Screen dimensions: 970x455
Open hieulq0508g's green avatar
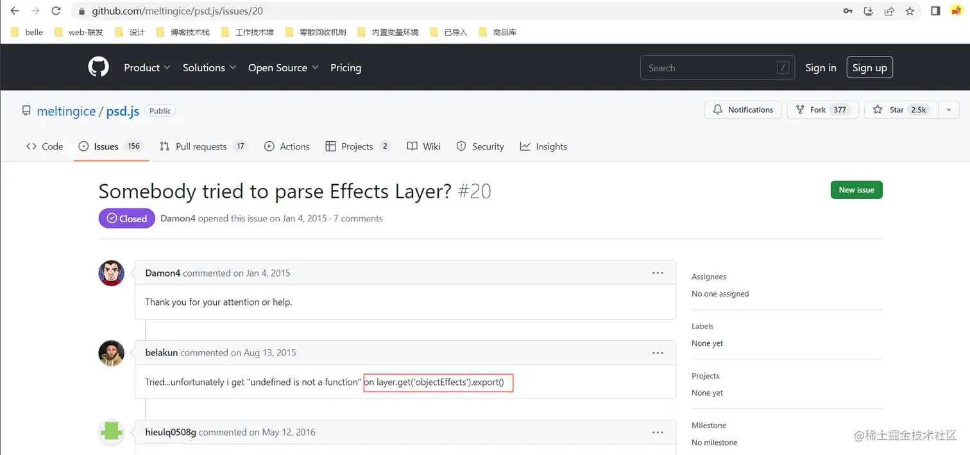[x=111, y=433]
